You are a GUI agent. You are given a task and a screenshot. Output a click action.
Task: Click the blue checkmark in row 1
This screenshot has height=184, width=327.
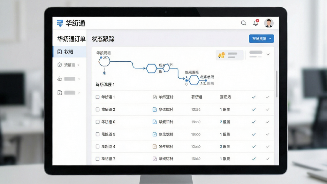[254, 97]
